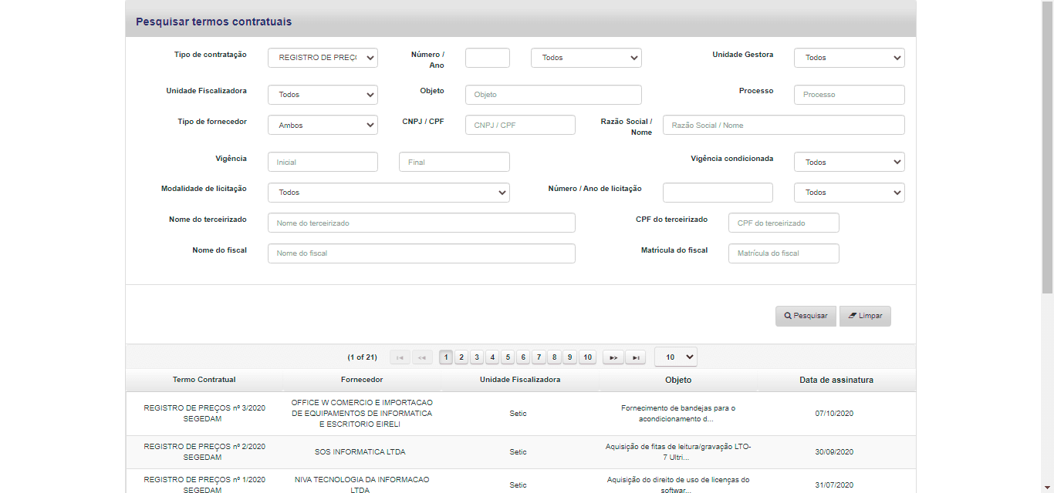The height and width of the screenshot is (493, 1054).
Task: Open rows-per-page selector showing 10
Action: point(675,357)
